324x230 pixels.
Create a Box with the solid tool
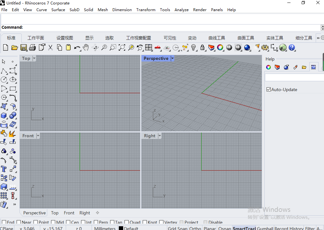coord(4,115)
